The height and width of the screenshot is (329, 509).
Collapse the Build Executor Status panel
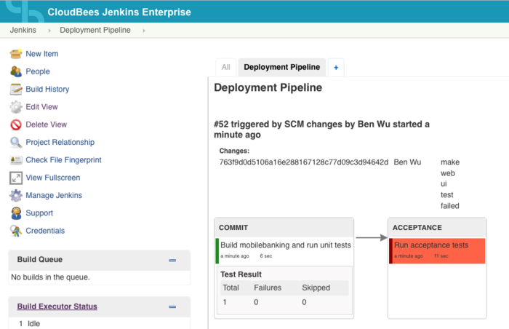[172, 306]
